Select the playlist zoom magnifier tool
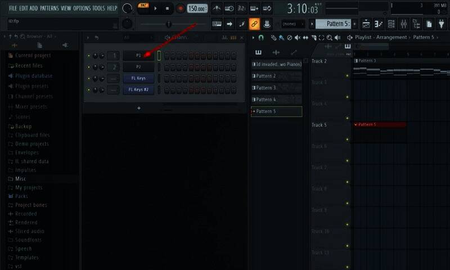 point(330,38)
